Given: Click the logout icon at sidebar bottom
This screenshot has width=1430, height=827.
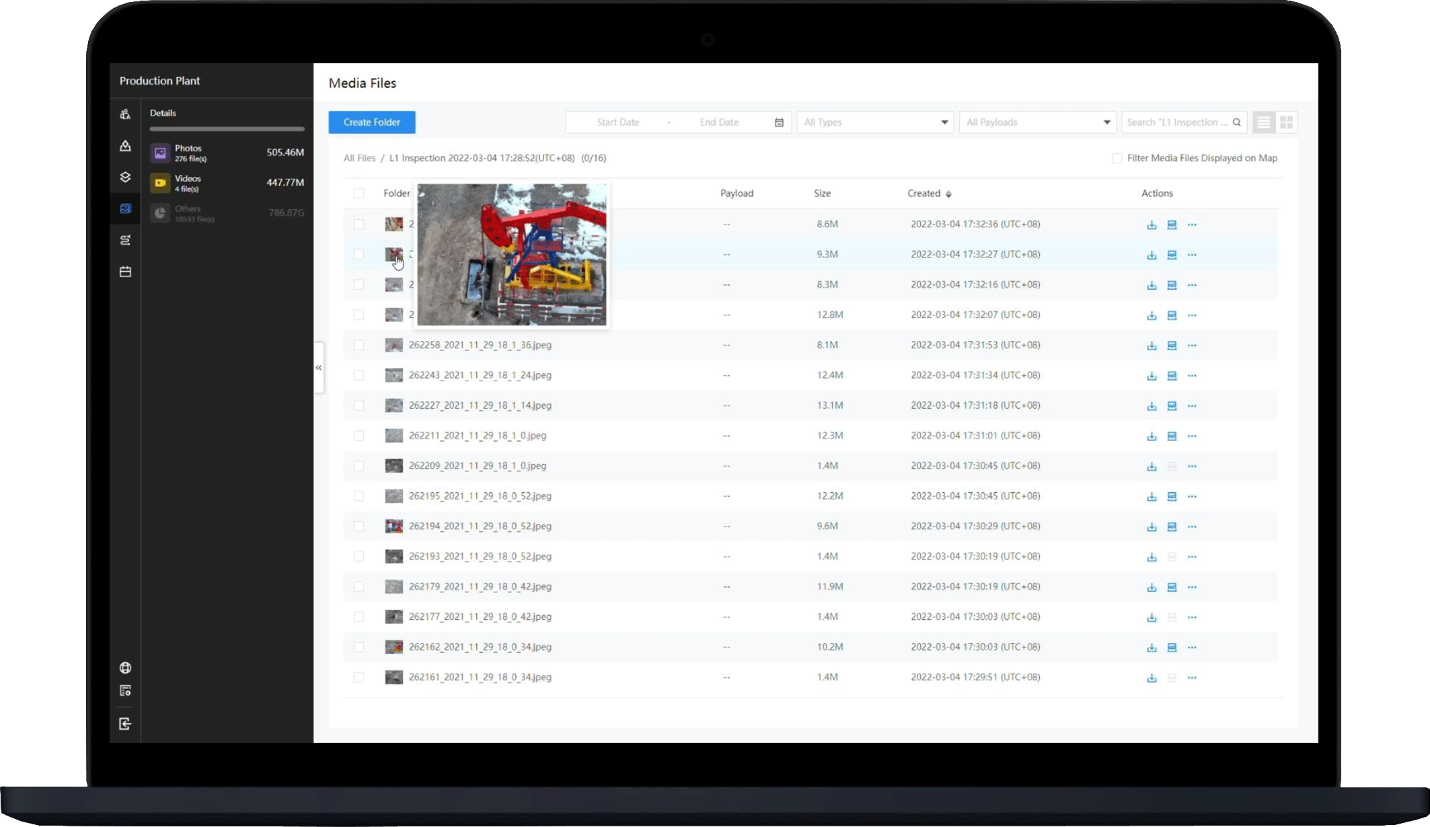Looking at the screenshot, I should (x=125, y=724).
